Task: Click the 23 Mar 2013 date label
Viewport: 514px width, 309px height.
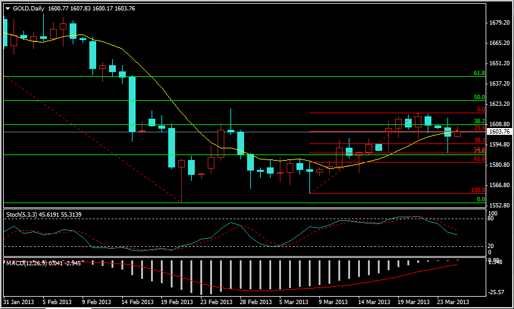Action: [x=453, y=302]
